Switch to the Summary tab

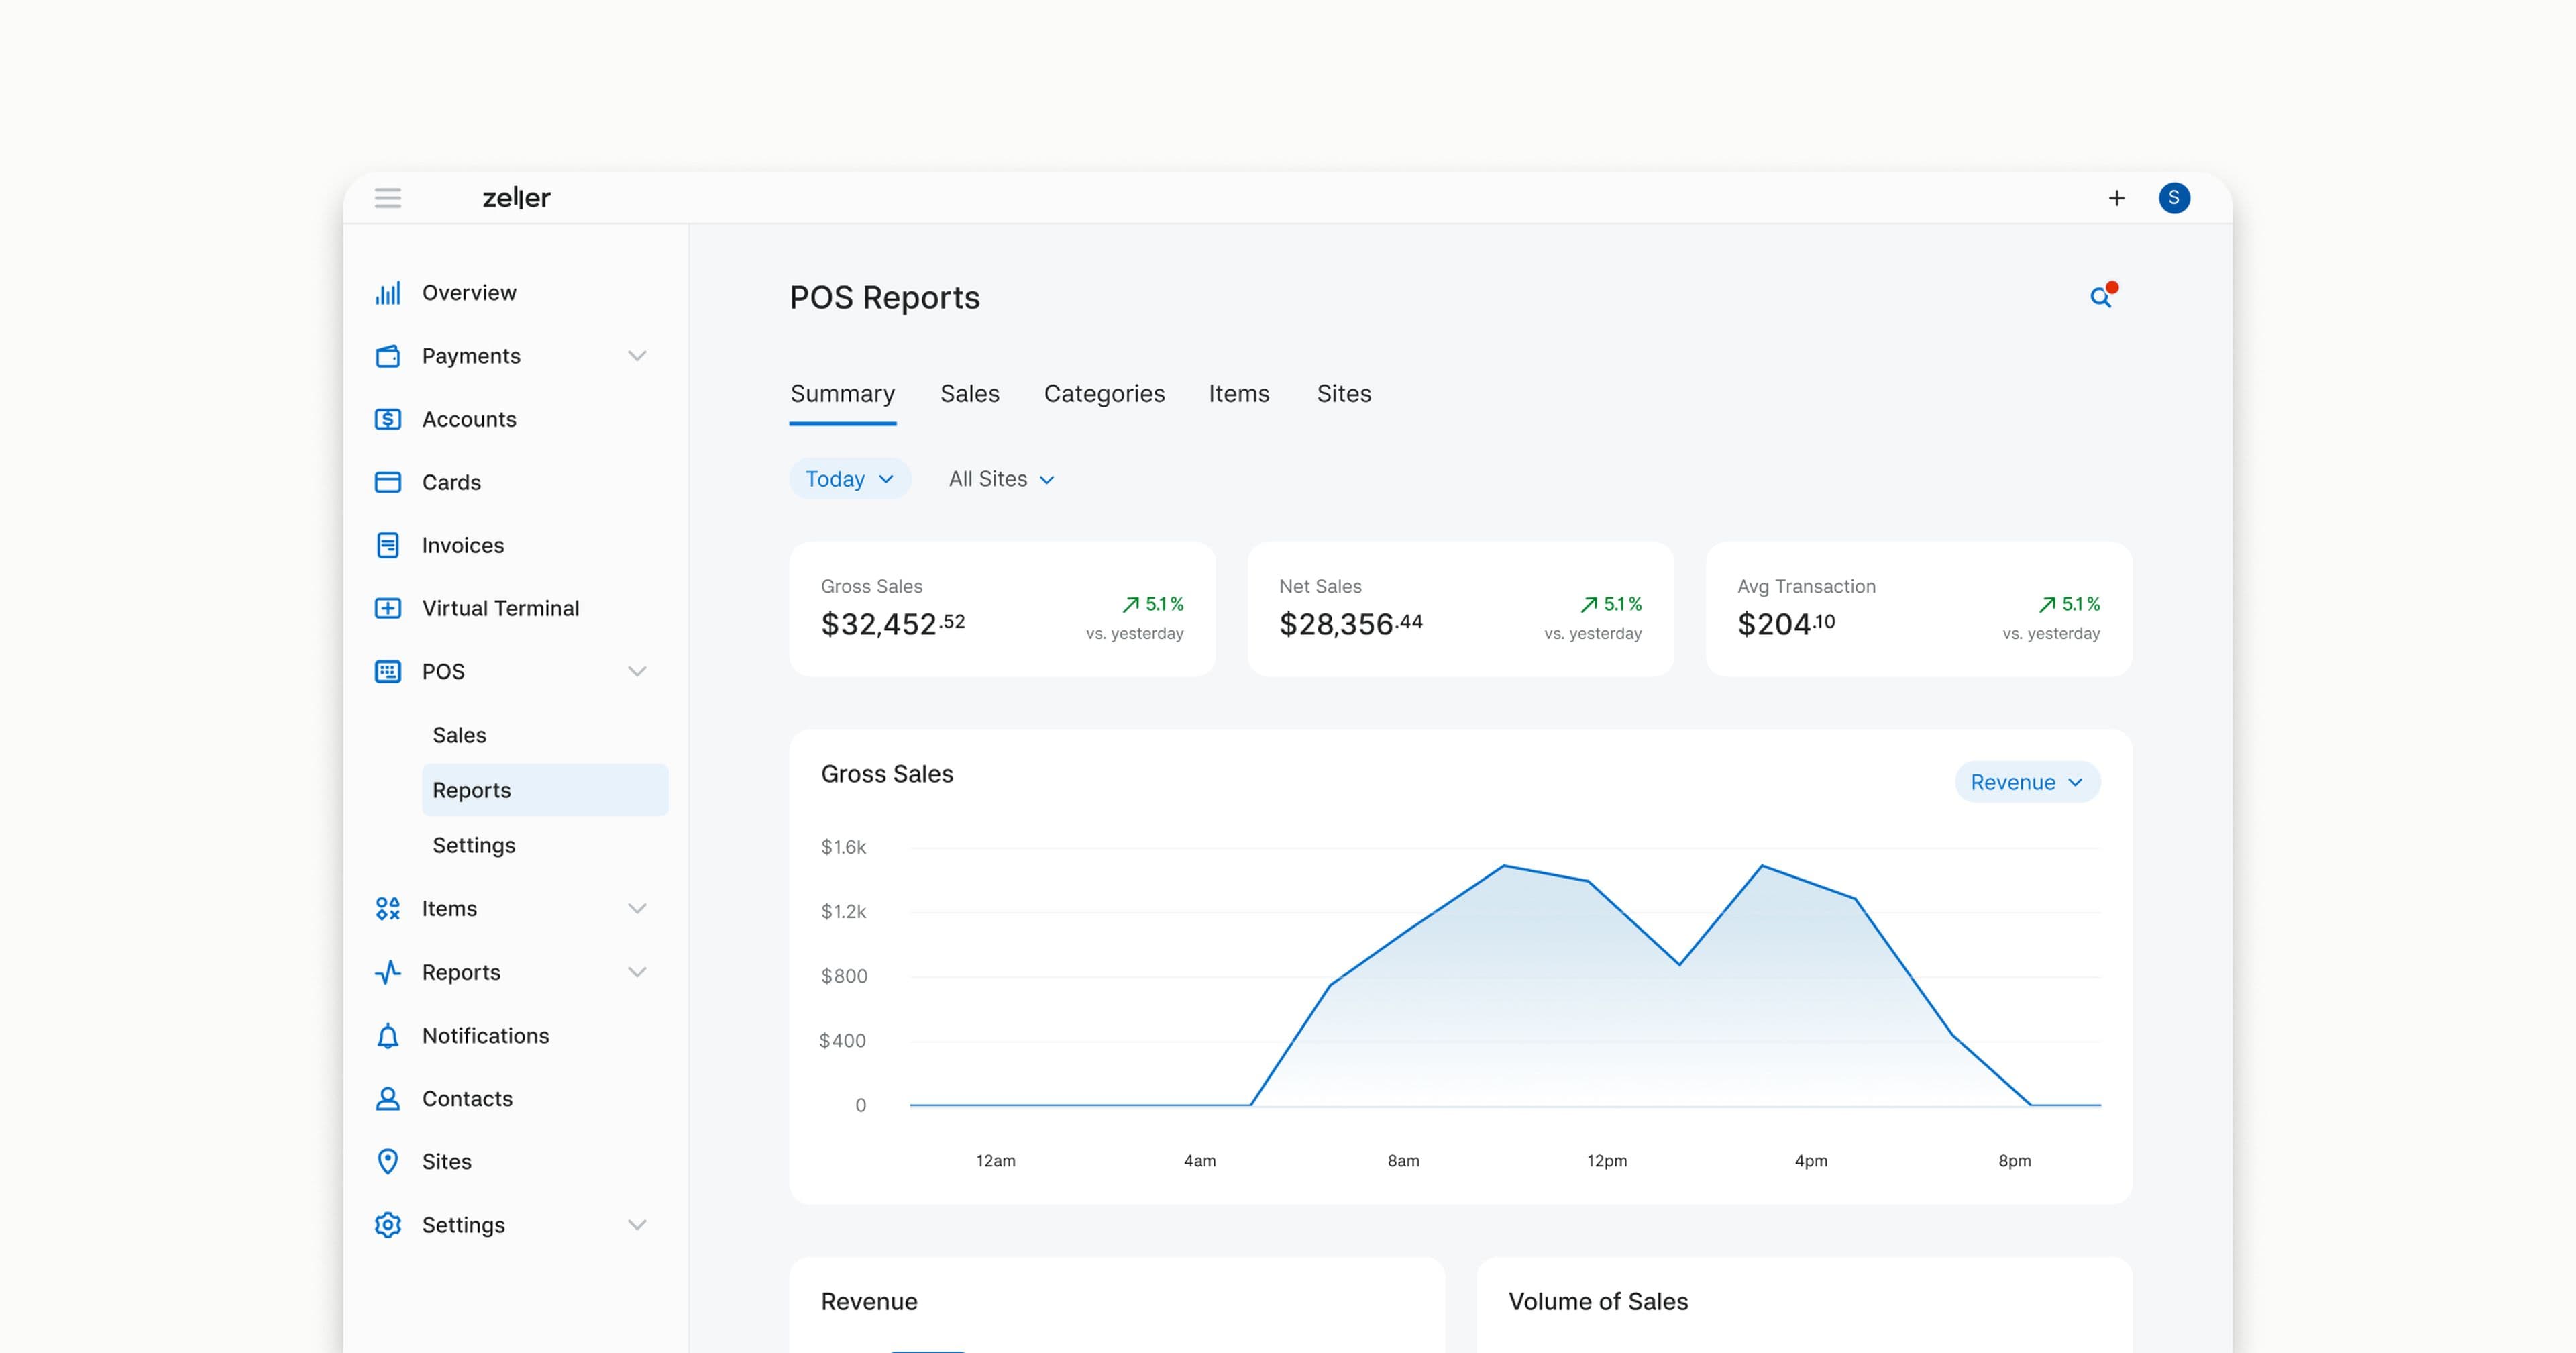tap(843, 393)
